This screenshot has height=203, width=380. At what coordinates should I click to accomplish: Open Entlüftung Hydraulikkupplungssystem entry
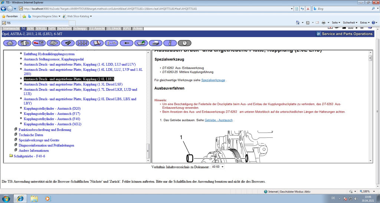coord(49,54)
